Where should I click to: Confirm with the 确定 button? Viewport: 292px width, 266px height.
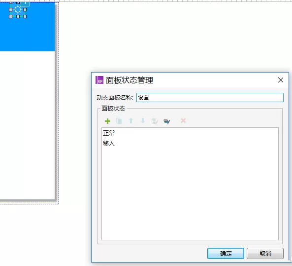pos(226,253)
